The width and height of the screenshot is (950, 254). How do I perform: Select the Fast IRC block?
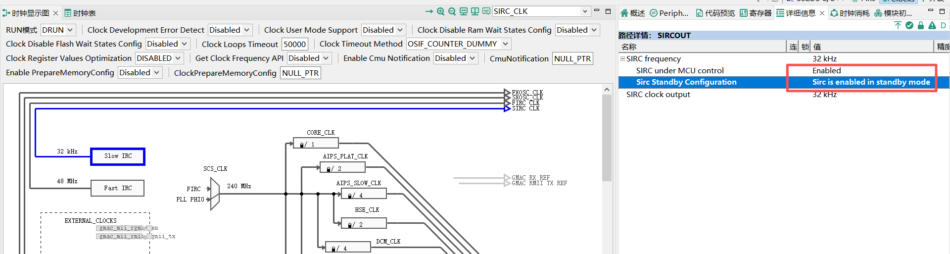click(118, 188)
